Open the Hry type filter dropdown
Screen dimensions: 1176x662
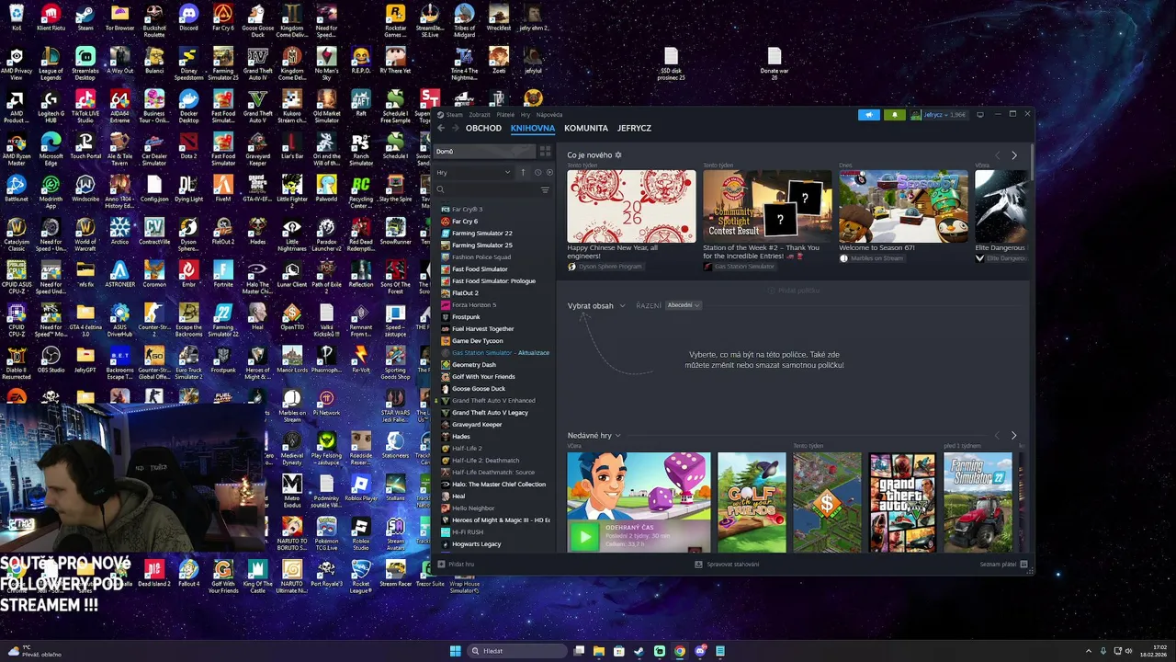(473, 172)
